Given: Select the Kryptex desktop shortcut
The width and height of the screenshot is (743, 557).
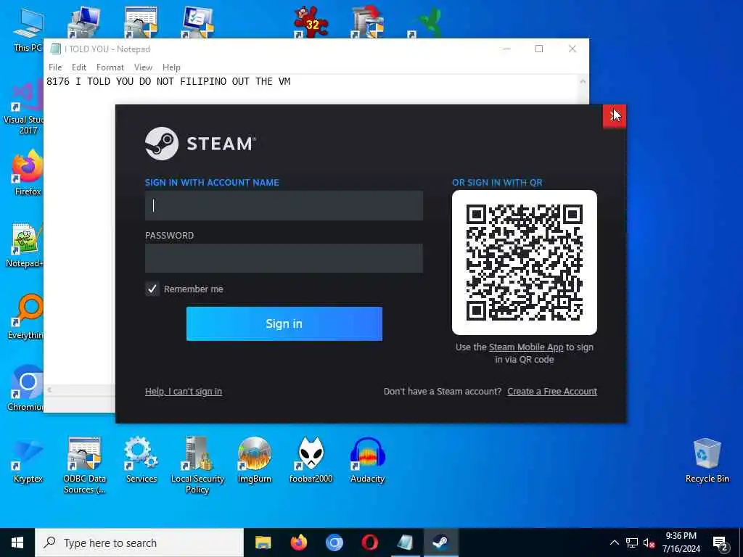Looking at the screenshot, I should point(28,461).
